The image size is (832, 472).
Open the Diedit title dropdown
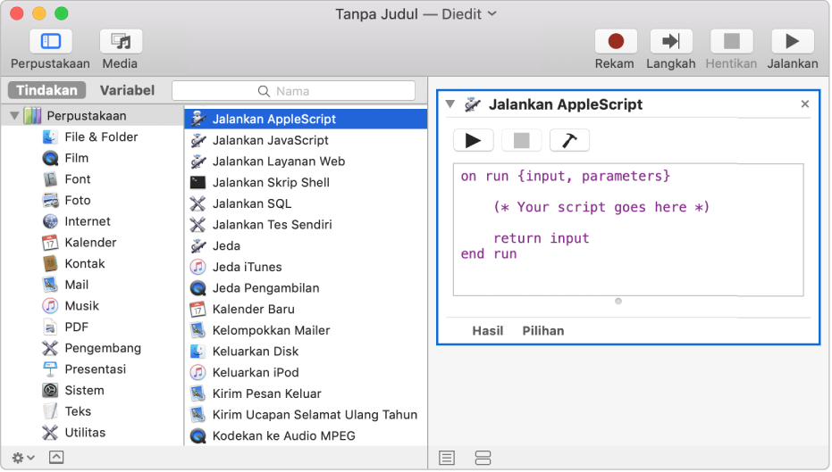(492, 13)
